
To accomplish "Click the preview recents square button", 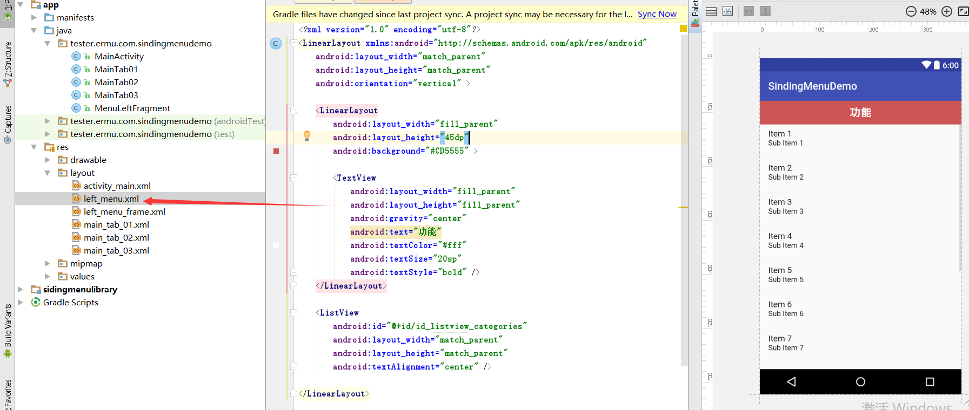I will (930, 382).
